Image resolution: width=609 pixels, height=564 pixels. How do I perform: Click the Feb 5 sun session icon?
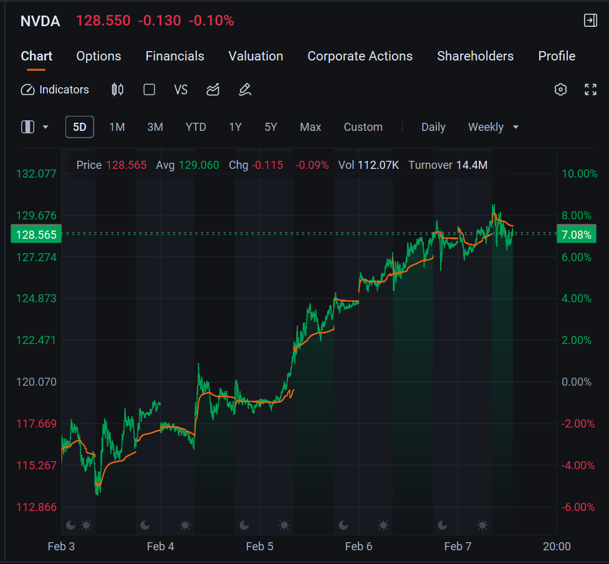pos(284,525)
